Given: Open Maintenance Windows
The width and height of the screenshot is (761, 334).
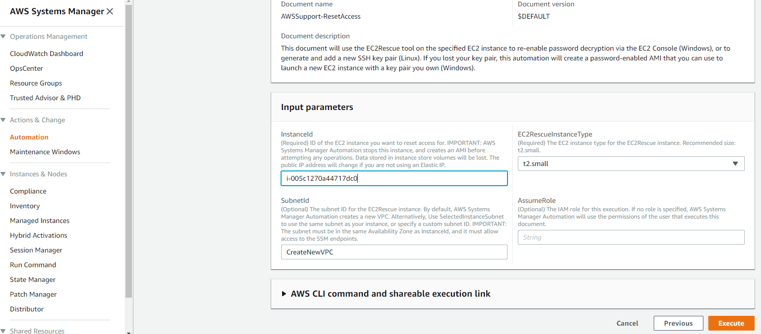Looking at the screenshot, I should 45,151.
